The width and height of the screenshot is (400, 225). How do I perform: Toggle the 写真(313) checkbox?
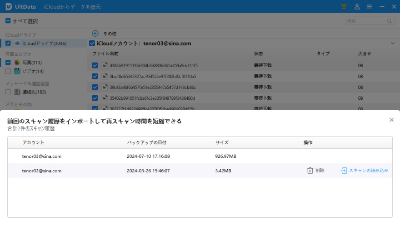coord(8,62)
